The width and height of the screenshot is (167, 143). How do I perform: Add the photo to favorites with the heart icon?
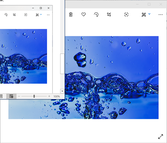[83, 15]
